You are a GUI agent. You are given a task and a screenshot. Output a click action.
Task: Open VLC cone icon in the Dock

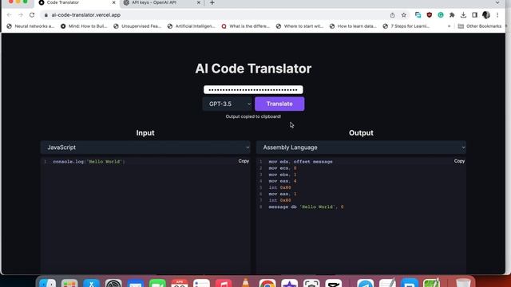pos(246,283)
